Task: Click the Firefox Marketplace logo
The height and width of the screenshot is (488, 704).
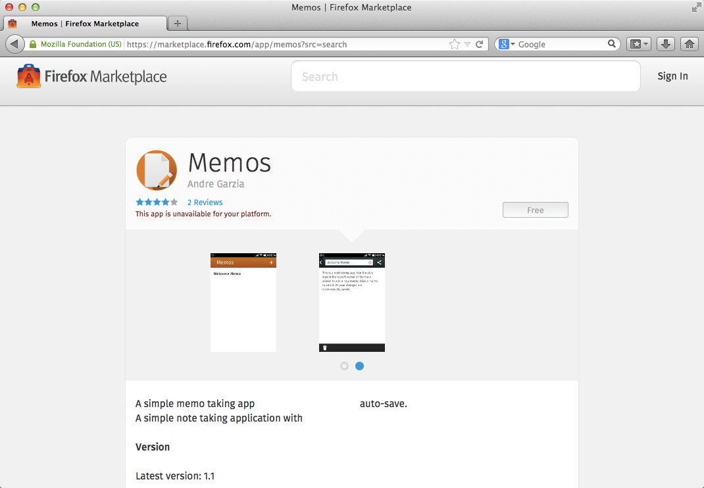Action: (x=90, y=76)
